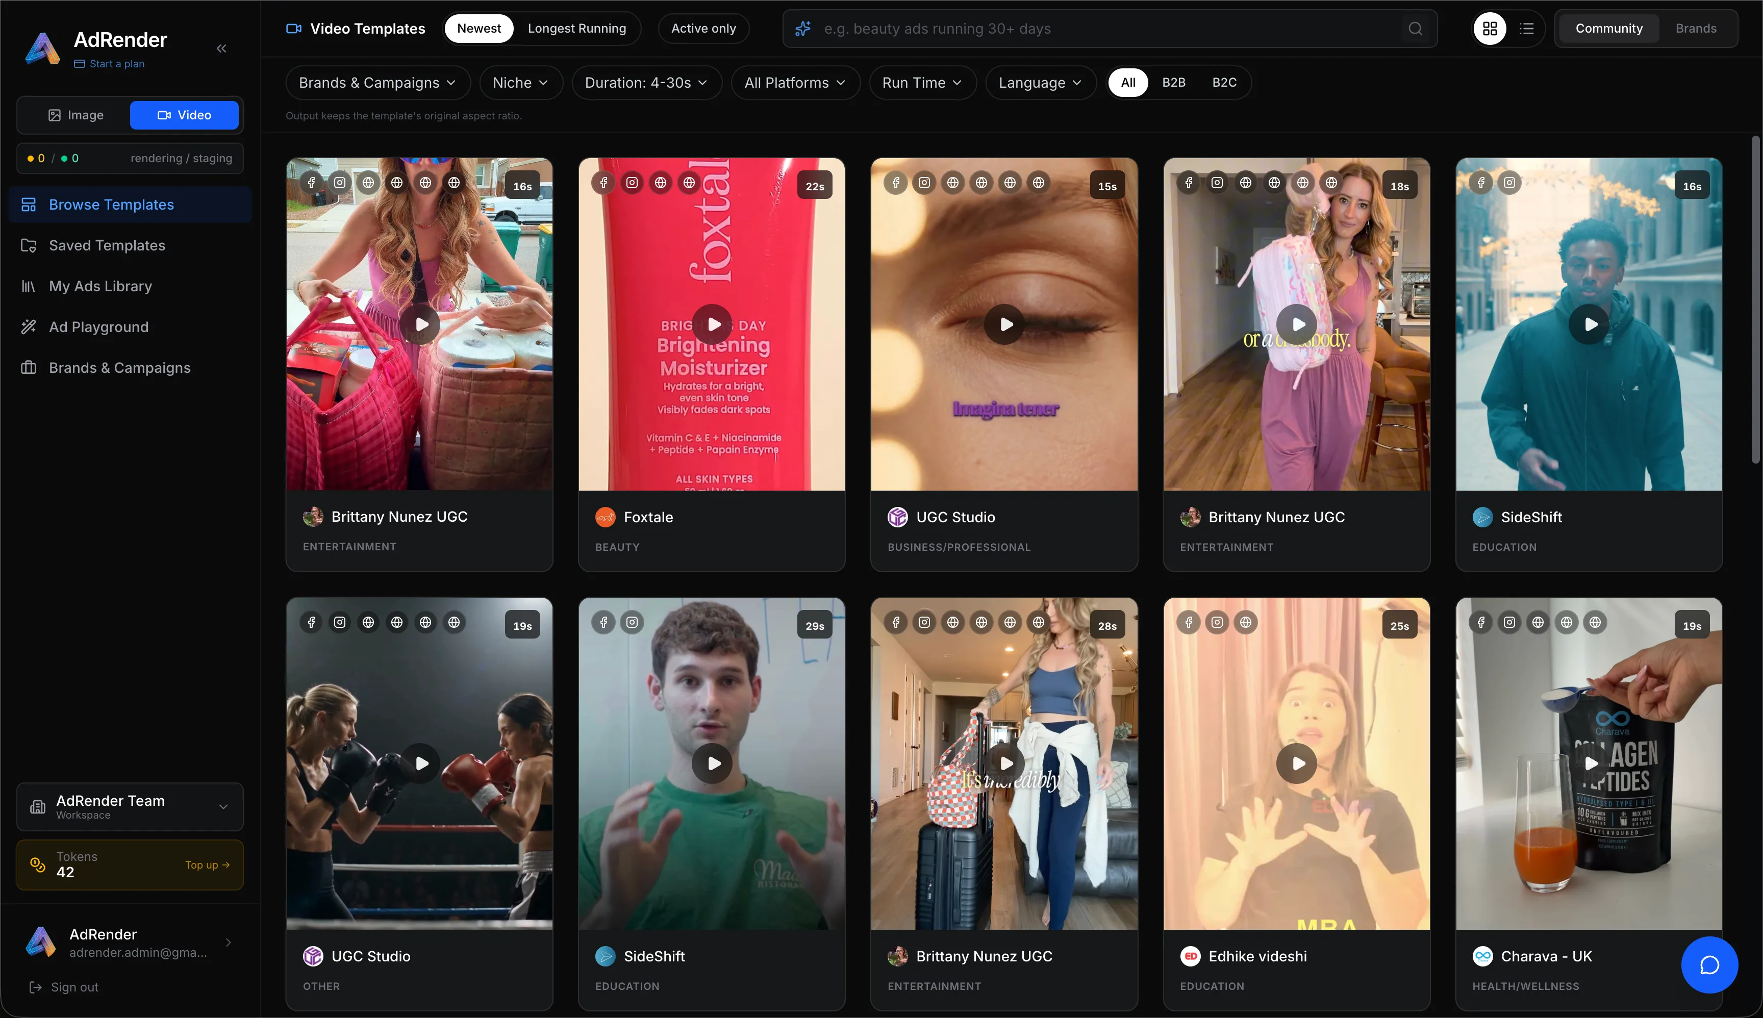Open My Ads Library
Image resolution: width=1763 pixels, height=1018 pixels.
(x=130, y=286)
